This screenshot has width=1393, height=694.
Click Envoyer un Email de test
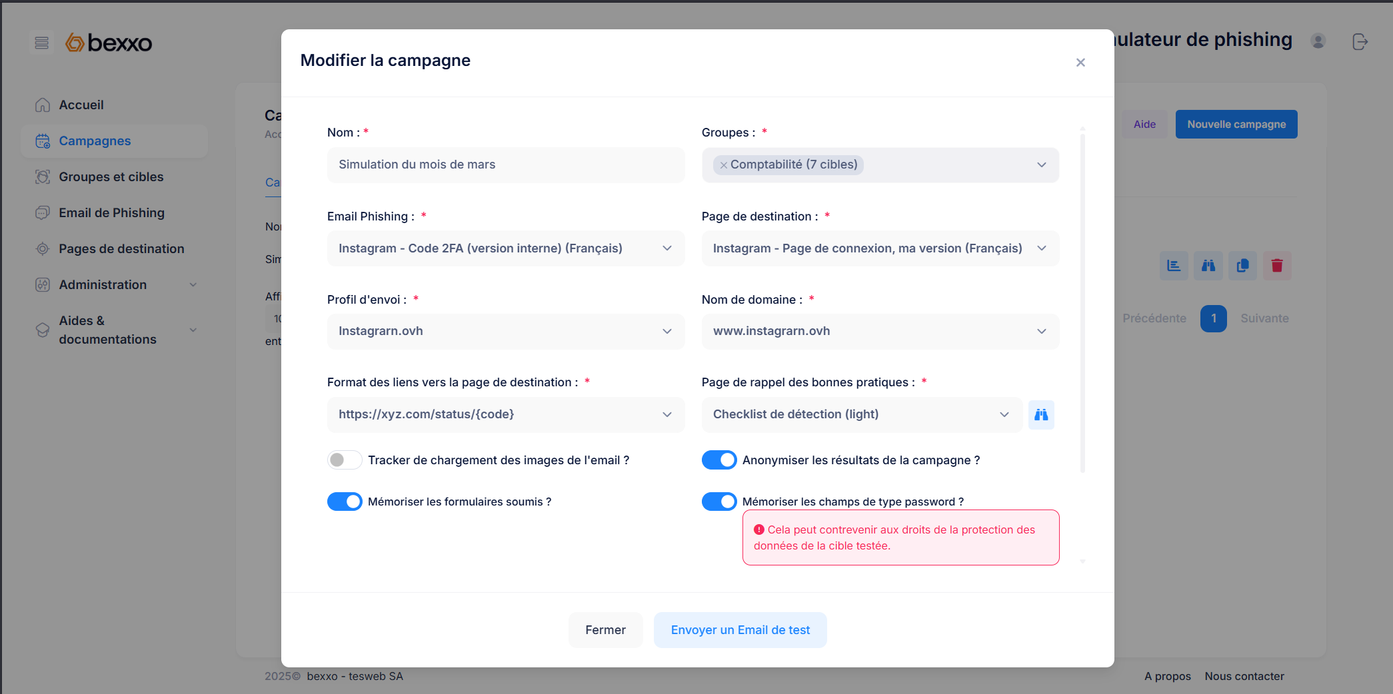(740, 630)
